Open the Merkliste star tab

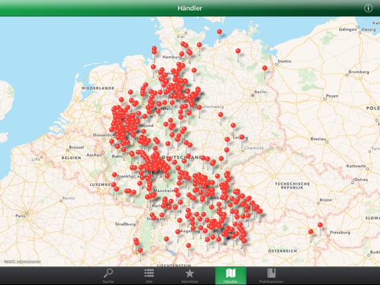click(189, 276)
